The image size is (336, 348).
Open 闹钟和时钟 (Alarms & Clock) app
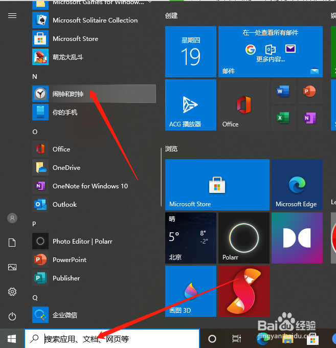[x=94, y=94]
